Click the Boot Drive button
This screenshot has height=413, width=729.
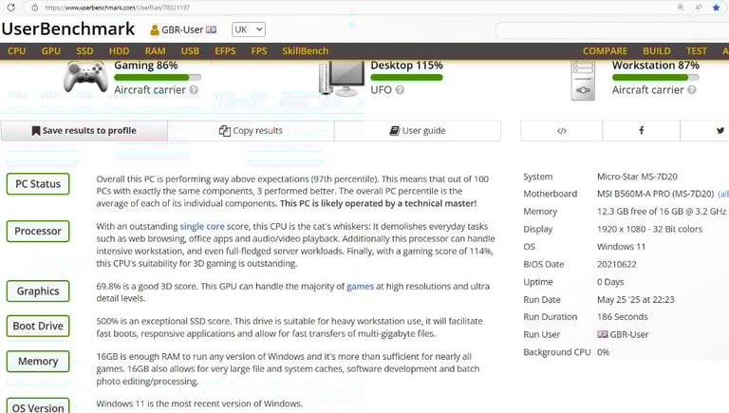point(38,326)
